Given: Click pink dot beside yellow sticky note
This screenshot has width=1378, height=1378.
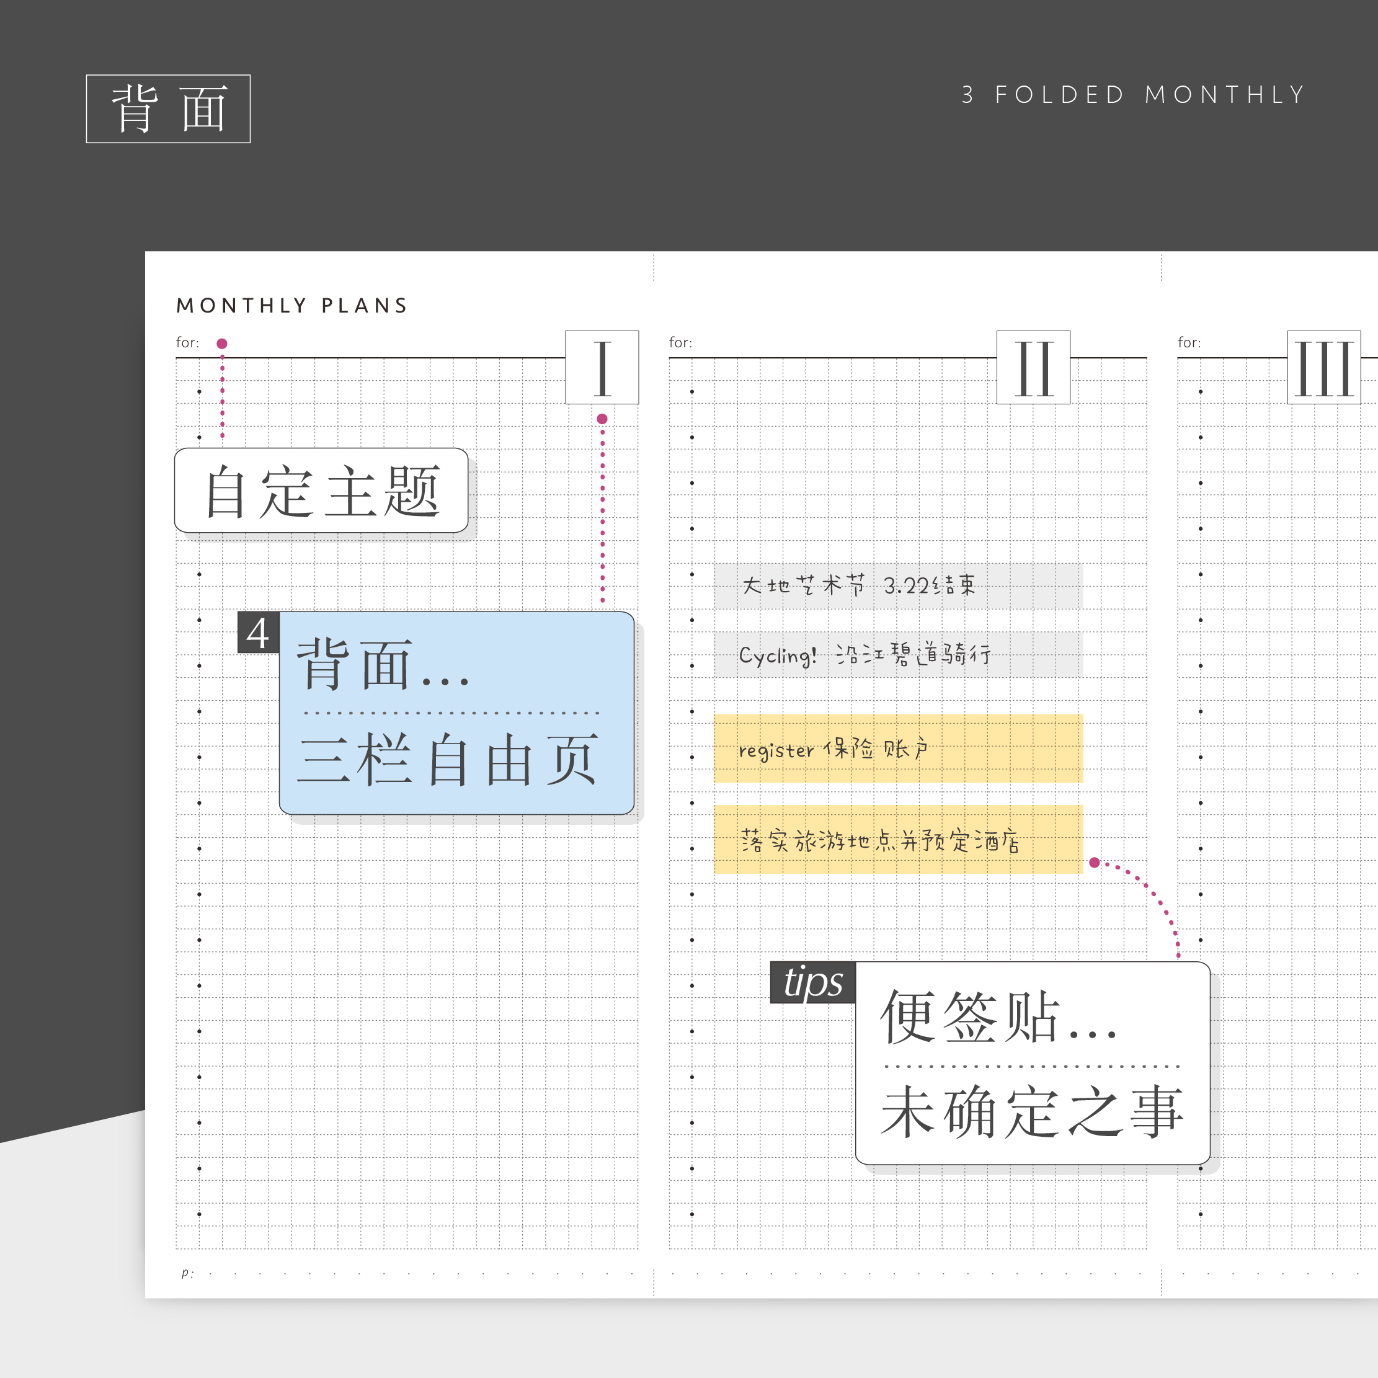Looking at the screenshot, I should (1094, 862).
